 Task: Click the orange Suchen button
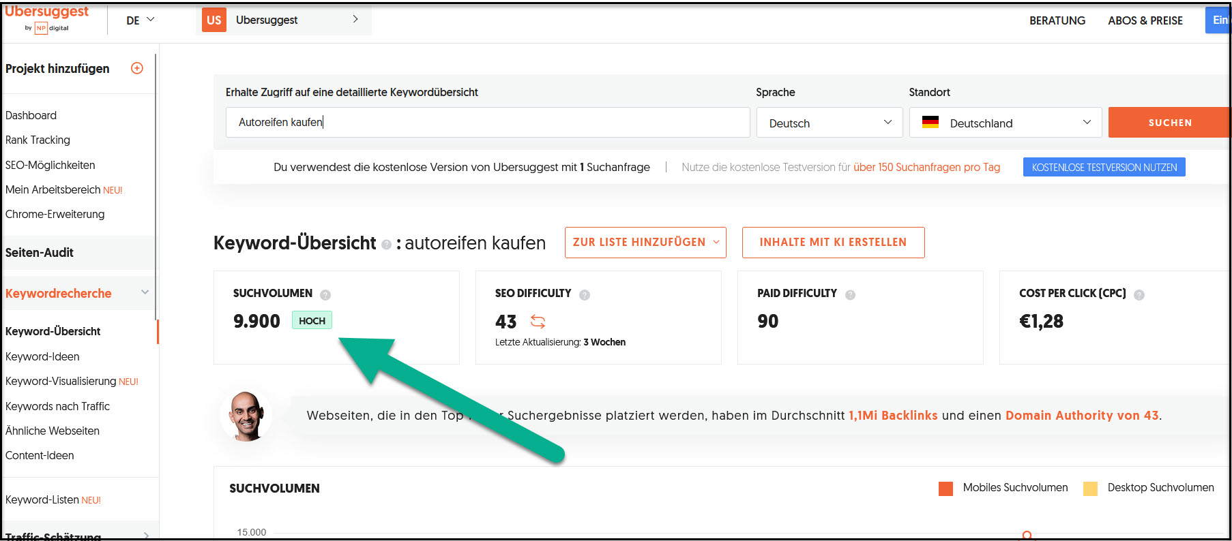pos(1169,123)
